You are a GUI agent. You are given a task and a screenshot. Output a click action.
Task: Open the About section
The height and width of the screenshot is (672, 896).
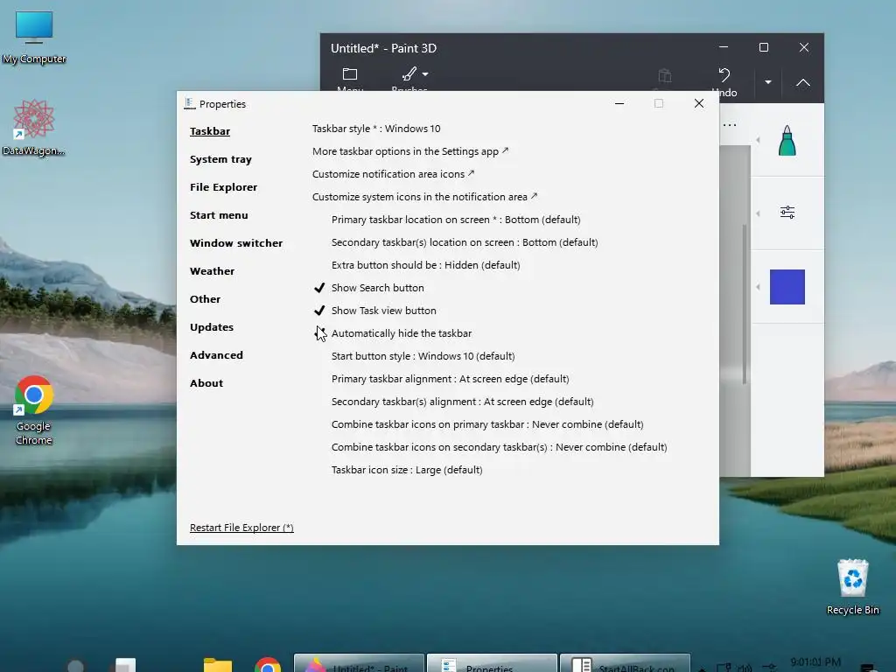(x=206, y=383)
